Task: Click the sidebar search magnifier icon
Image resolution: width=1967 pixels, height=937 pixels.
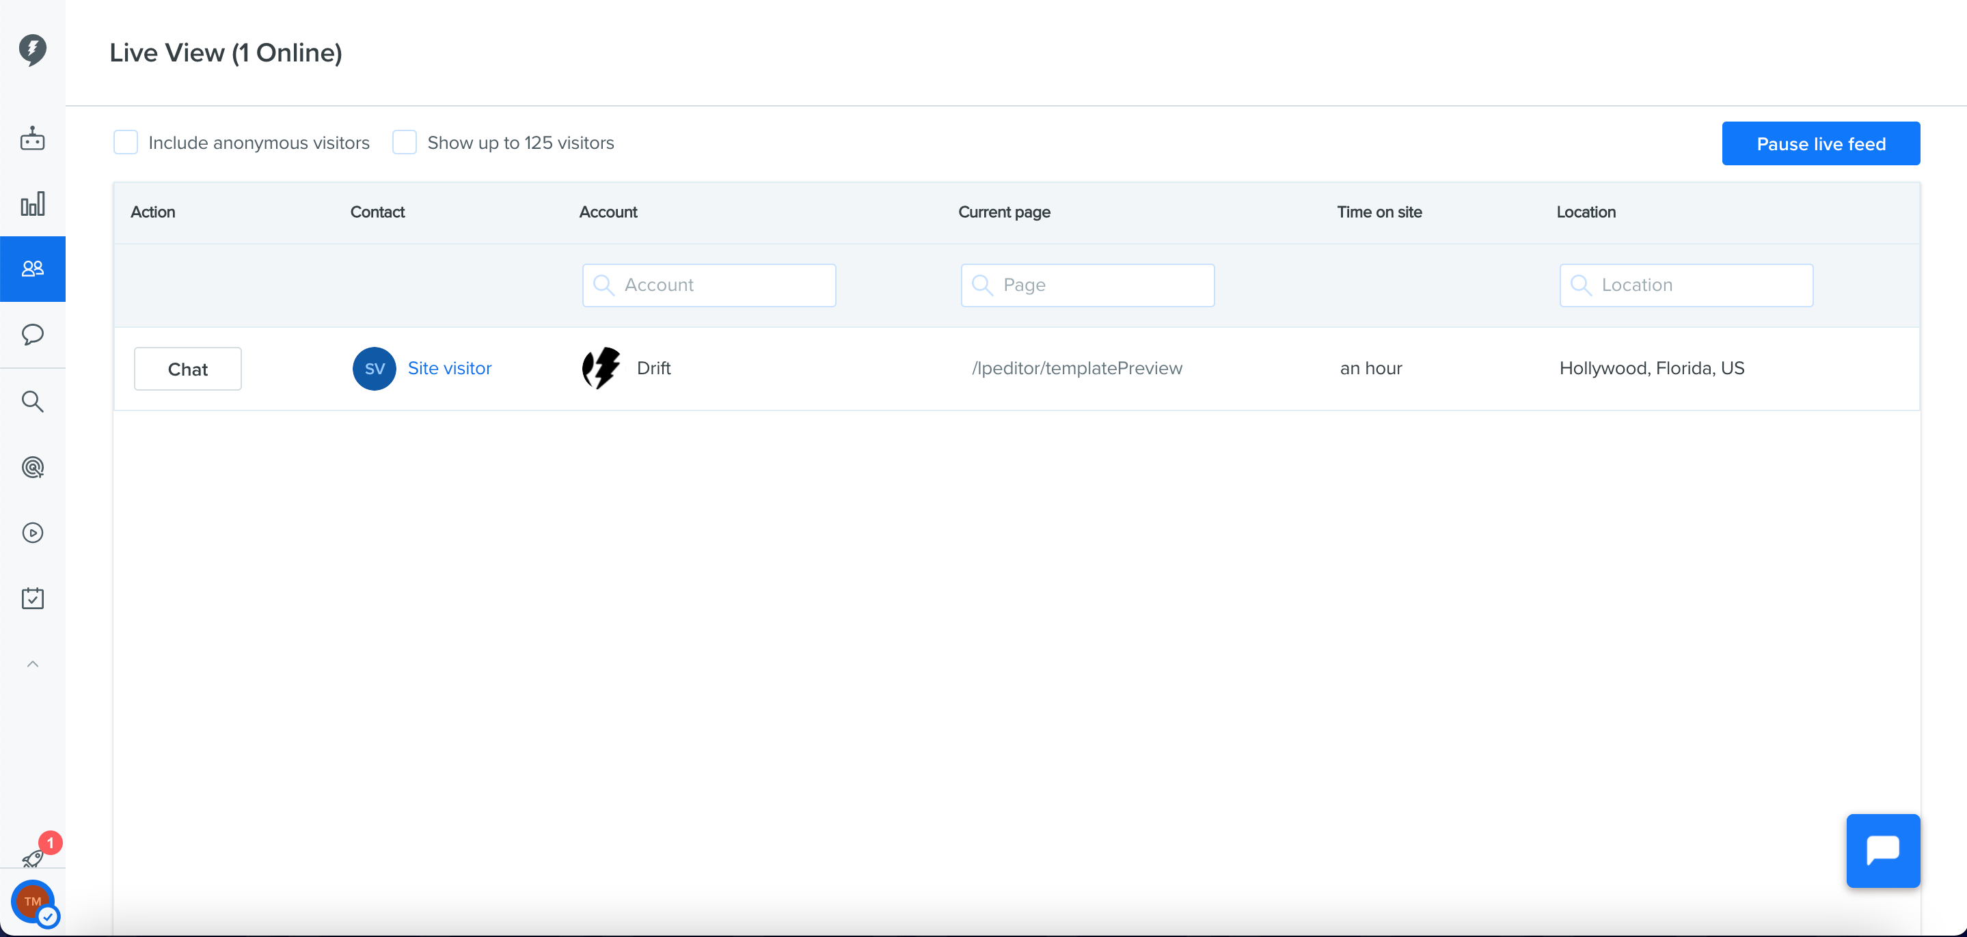Action: point(32,402)
